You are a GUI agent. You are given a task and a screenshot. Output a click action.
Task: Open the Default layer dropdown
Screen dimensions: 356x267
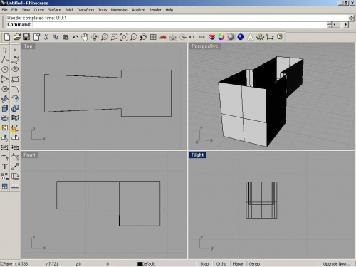click(x=166, y=264)
